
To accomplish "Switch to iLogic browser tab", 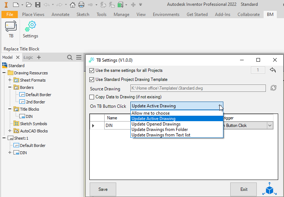I will (x=28, y=57).
